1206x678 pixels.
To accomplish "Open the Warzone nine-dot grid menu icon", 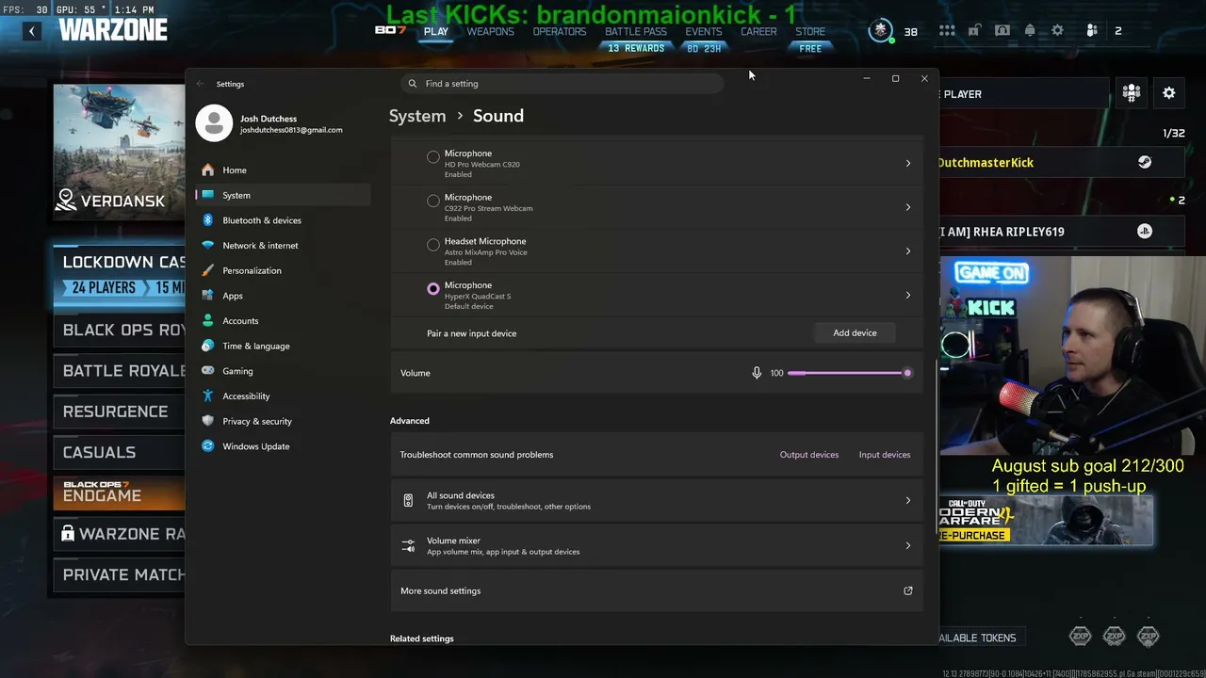I will (947, 31).
